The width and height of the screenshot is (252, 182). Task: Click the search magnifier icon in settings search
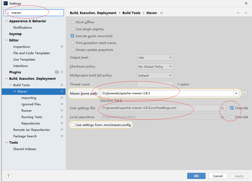7,13
